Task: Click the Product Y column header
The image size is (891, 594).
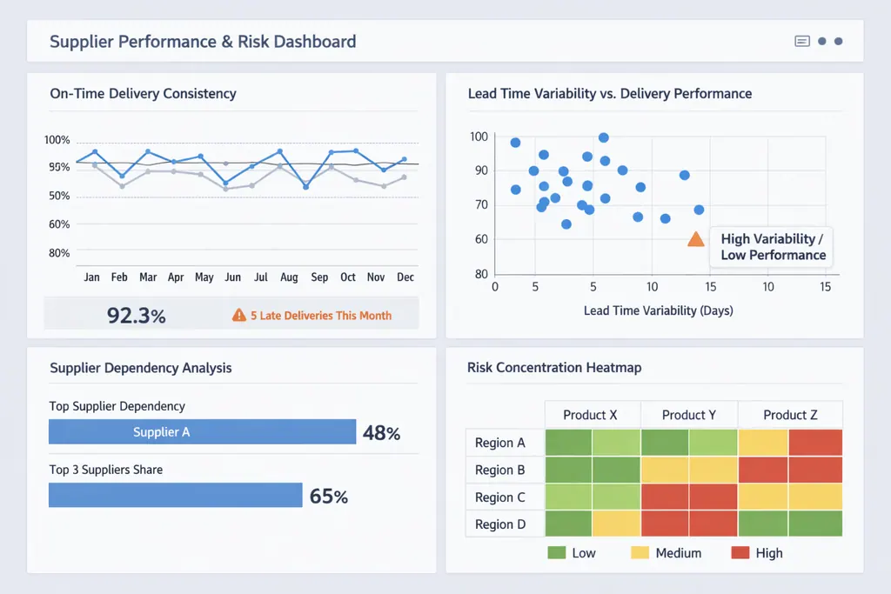Action: point(688,415)
